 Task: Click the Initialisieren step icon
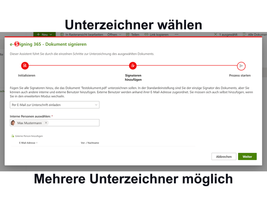pos(25,66)
